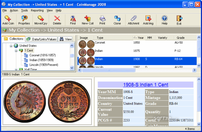Viewport: 202px width, 132px height.
Task: Click the RB-64 grade in selected row
Action: 179,59
